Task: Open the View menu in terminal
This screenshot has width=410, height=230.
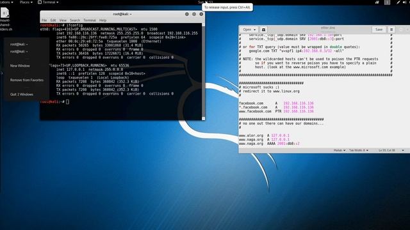Action: point(63,20)
